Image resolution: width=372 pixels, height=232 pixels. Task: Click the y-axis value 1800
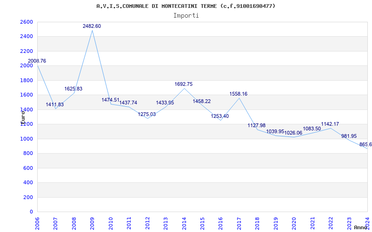pos(27,80)
